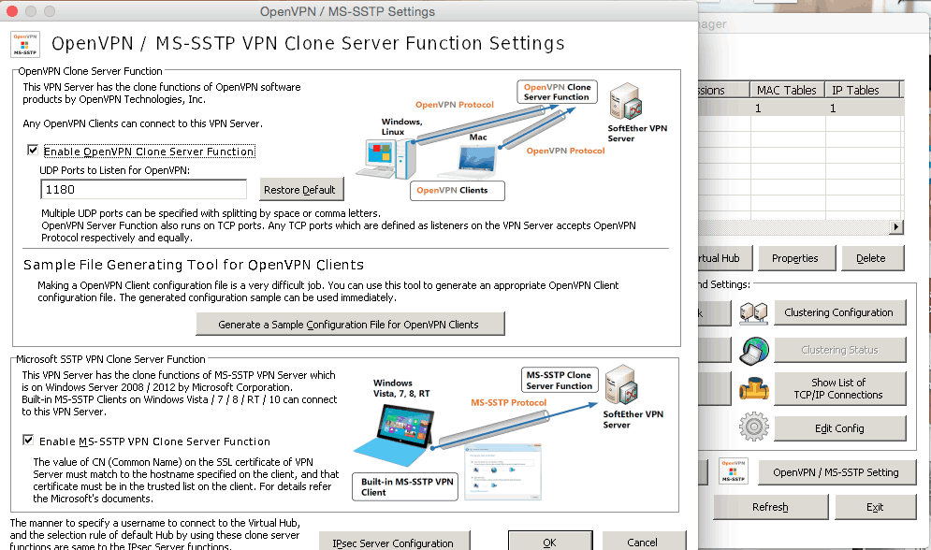
Task: Toggle Enable MS-SSTP VPN Clone Server Function
Action: coord(28,441)
